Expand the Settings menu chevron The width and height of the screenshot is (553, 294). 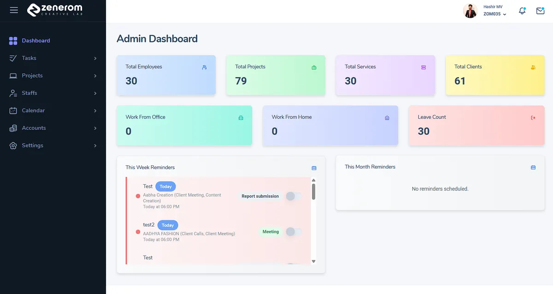(x=95, y=146)
